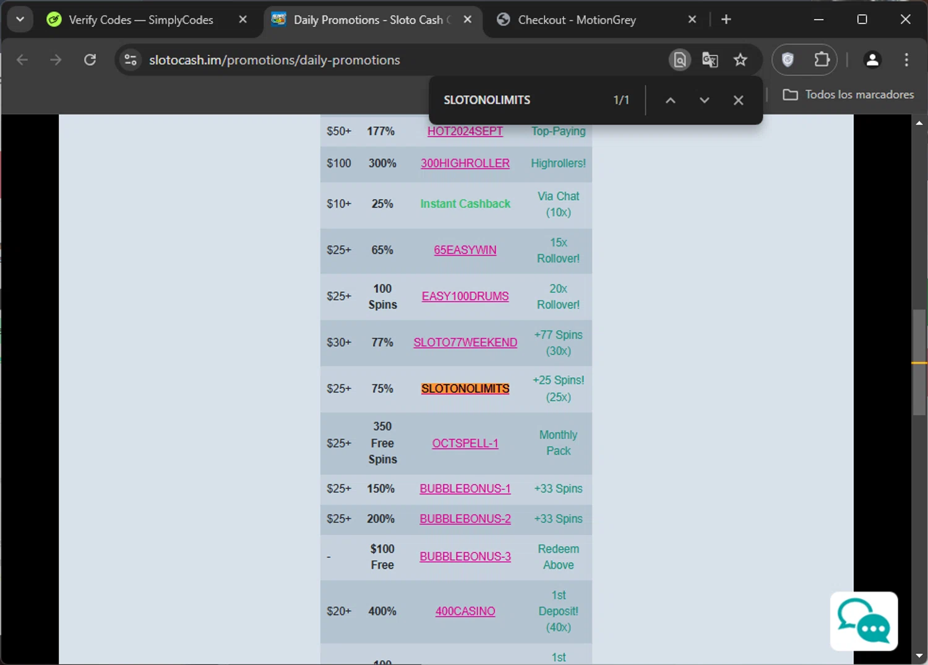Open the OCTSPELL-1 coupon link
The height and width of the screenshot is (665, 928).
coord(465,443)
